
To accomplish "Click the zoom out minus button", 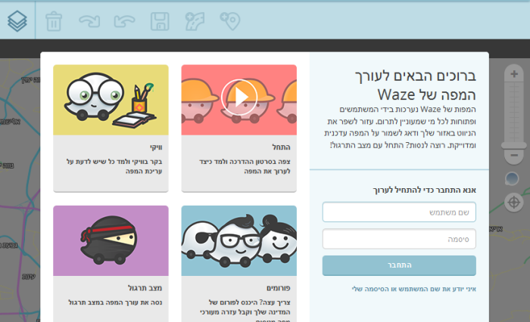I will point(514,155).
